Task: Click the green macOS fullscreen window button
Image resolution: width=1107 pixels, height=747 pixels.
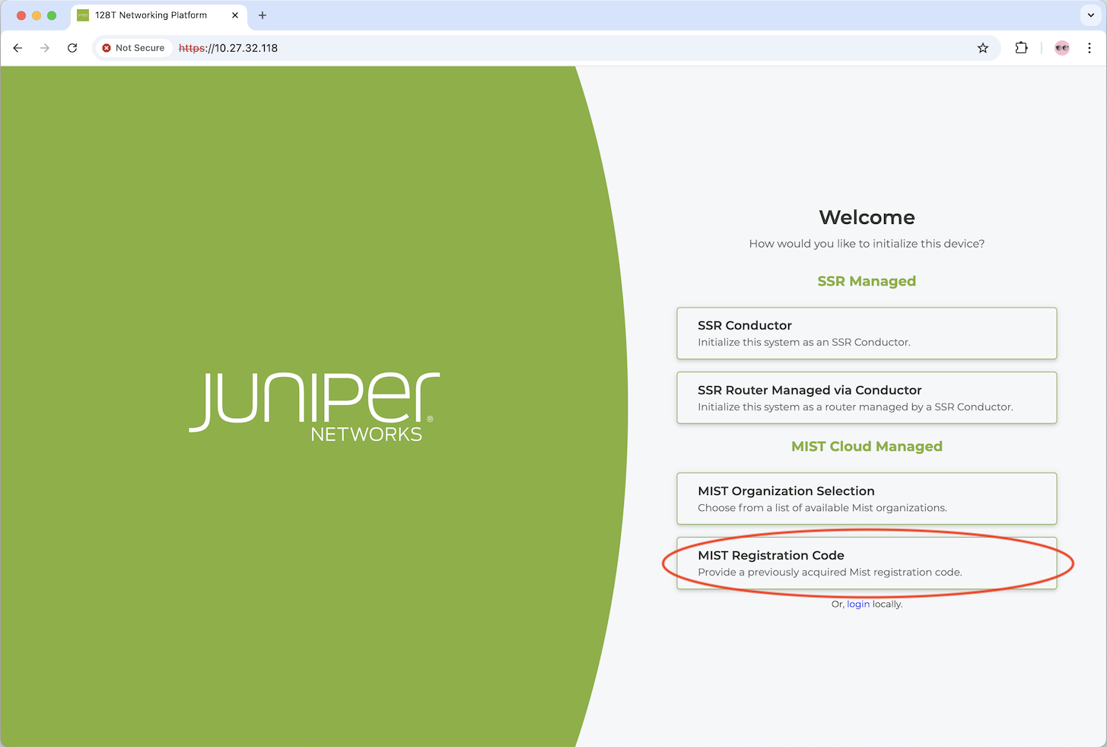Action: point(52,15)
